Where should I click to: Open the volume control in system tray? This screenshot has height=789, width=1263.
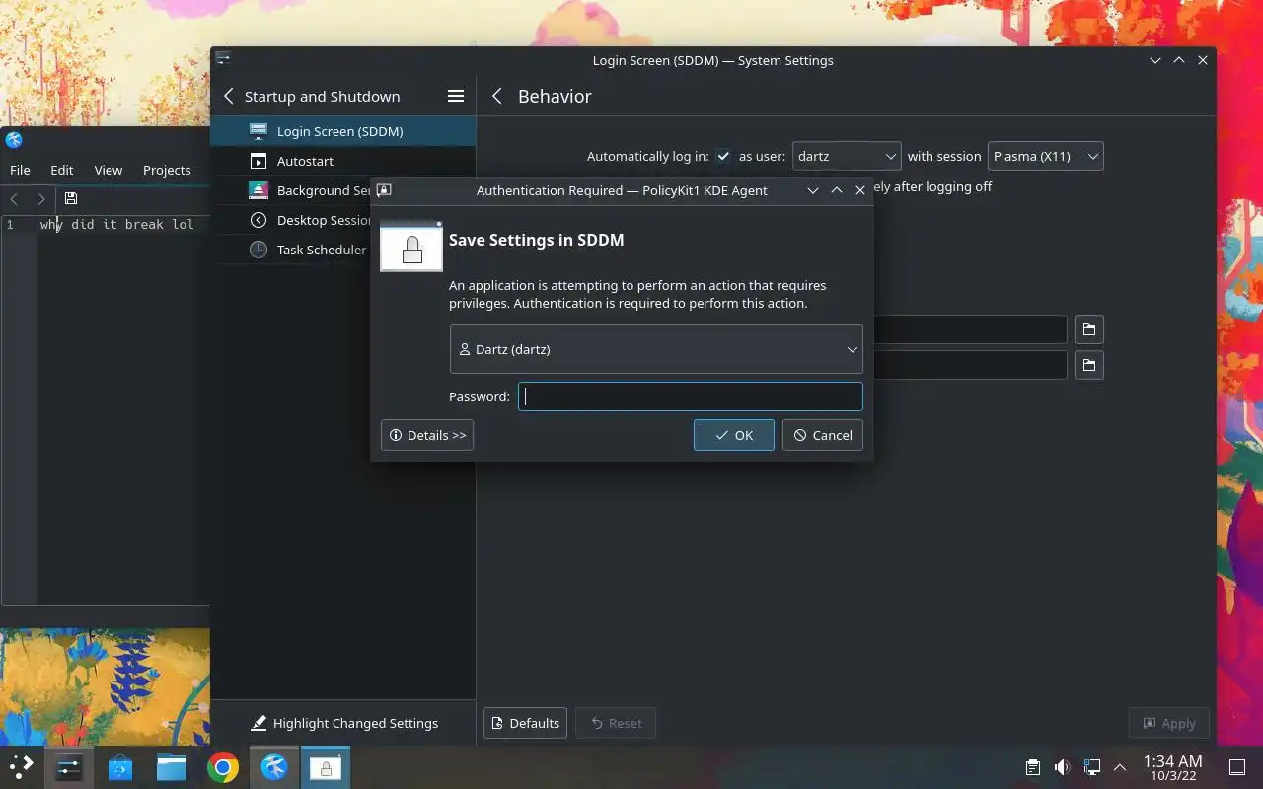click(1062, 767)
